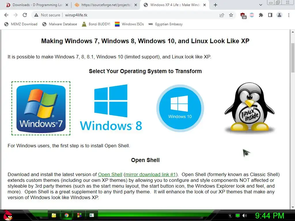Bookmark this page with the star icon

pyautogui.click(x=231, y=15)
